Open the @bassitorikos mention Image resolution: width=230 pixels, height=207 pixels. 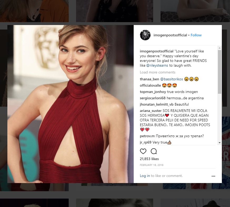pos(172,79)
